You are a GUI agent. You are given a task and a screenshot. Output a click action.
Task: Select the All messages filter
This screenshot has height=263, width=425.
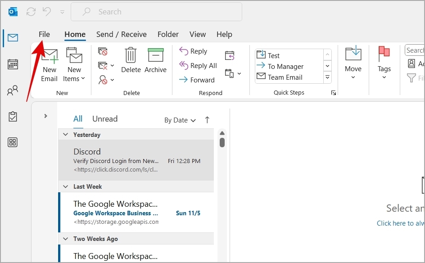[x=77, y=118]
